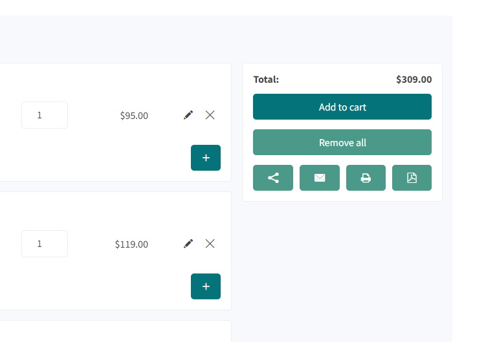Focus the quantity field of the $95.00 item
The image size is (486, 342).
(45, 115)
